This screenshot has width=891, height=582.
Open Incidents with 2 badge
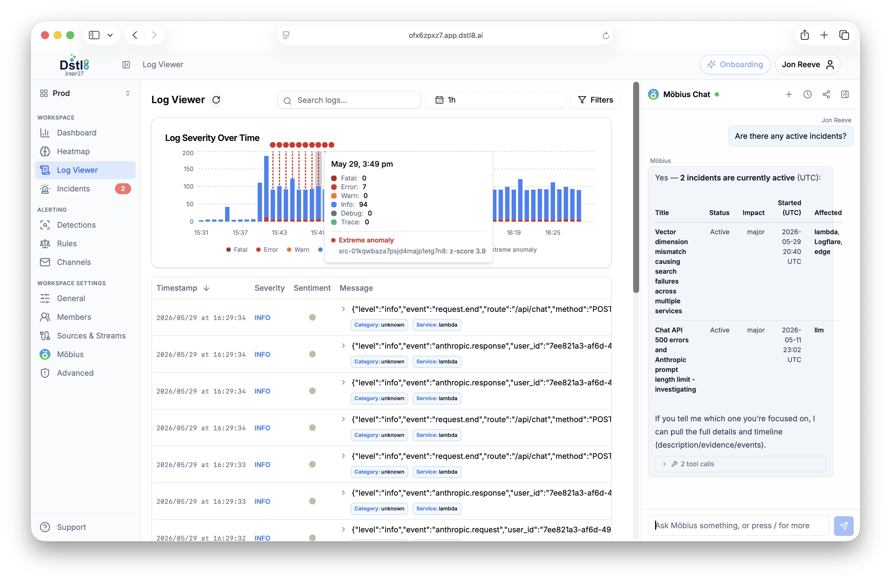[x=85, y=189]
